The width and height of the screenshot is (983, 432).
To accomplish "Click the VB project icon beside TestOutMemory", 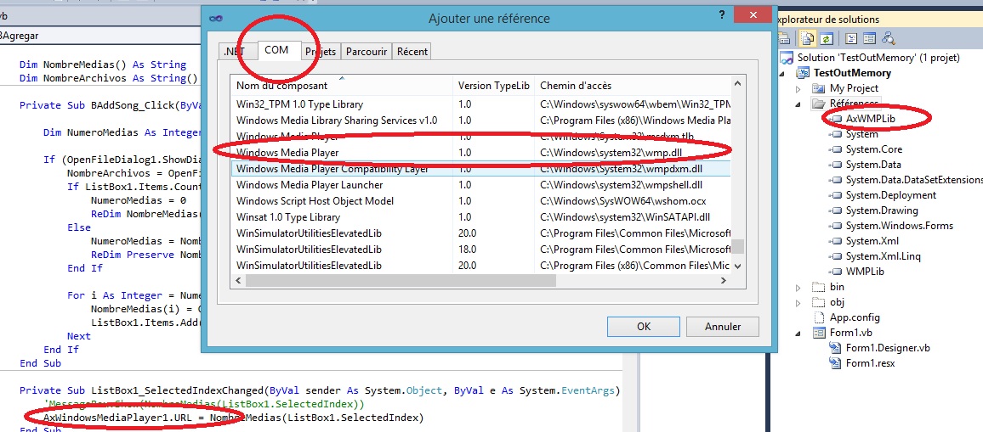I will coord(804,73).
